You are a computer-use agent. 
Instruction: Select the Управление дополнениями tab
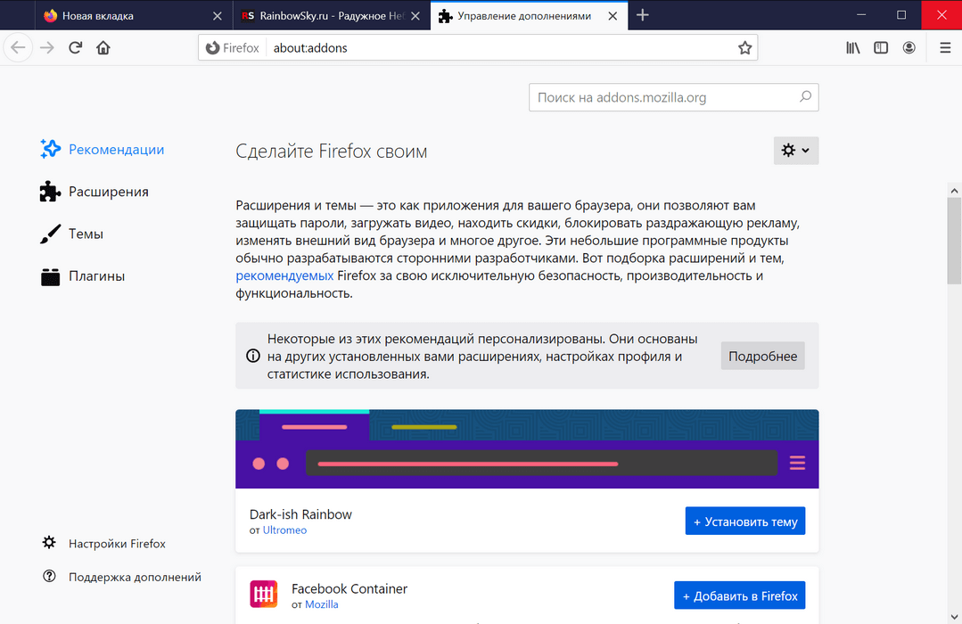click(530, 15)
